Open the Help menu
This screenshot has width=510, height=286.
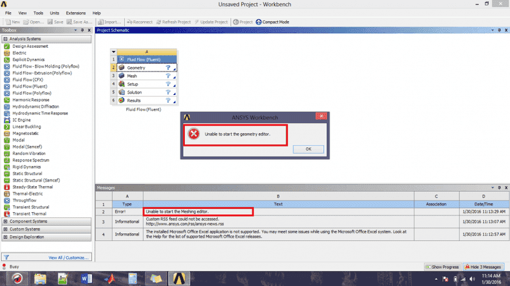pyautogui.click(x=97, y=13)
